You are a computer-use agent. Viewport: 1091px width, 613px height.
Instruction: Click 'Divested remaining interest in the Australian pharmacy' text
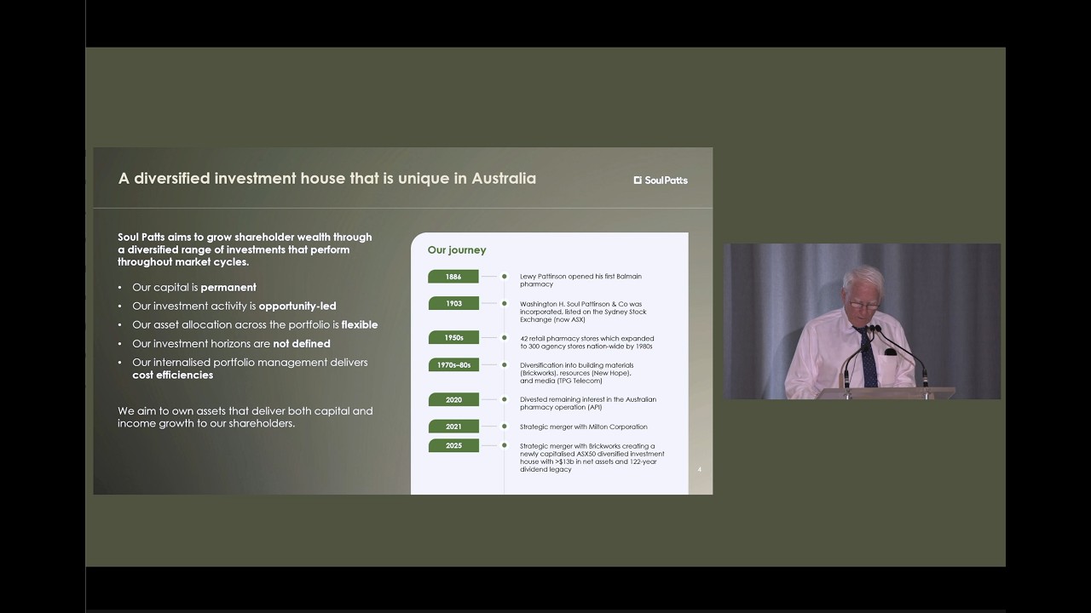[588, 403]
